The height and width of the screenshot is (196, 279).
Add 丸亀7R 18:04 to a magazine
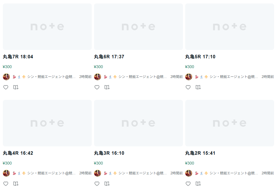[16, 87]
